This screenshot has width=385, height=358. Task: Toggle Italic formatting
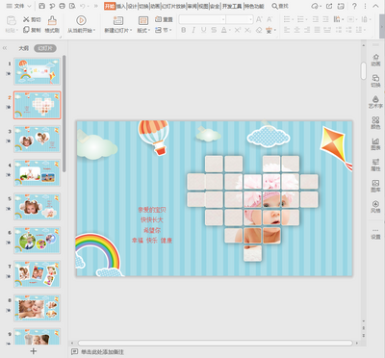coord(193,30)
